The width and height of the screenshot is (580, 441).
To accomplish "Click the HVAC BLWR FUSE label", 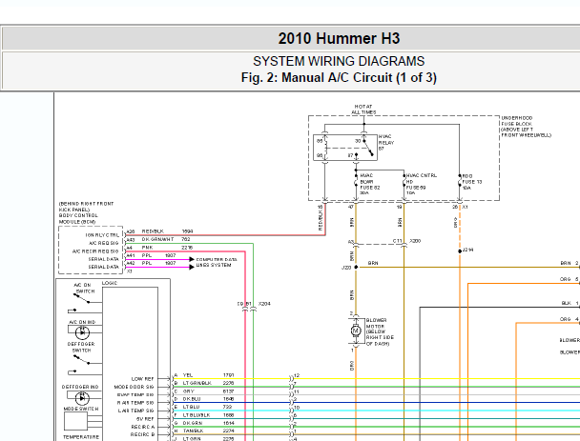I will (369, 184).
